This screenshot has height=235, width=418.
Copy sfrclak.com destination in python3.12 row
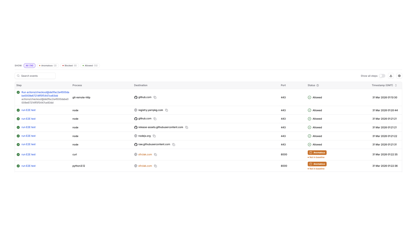[155, 166]
